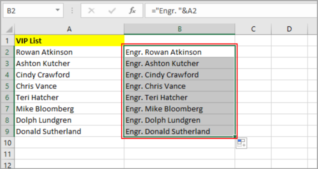The image size is (318, 169).
Task: Select the column D header
Action: click(x=289, y=29)
